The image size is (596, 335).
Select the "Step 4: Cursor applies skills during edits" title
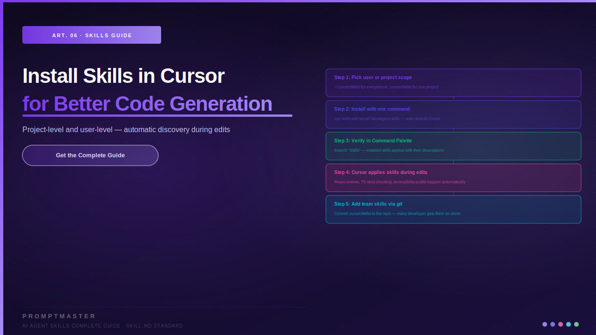[381, 173]
